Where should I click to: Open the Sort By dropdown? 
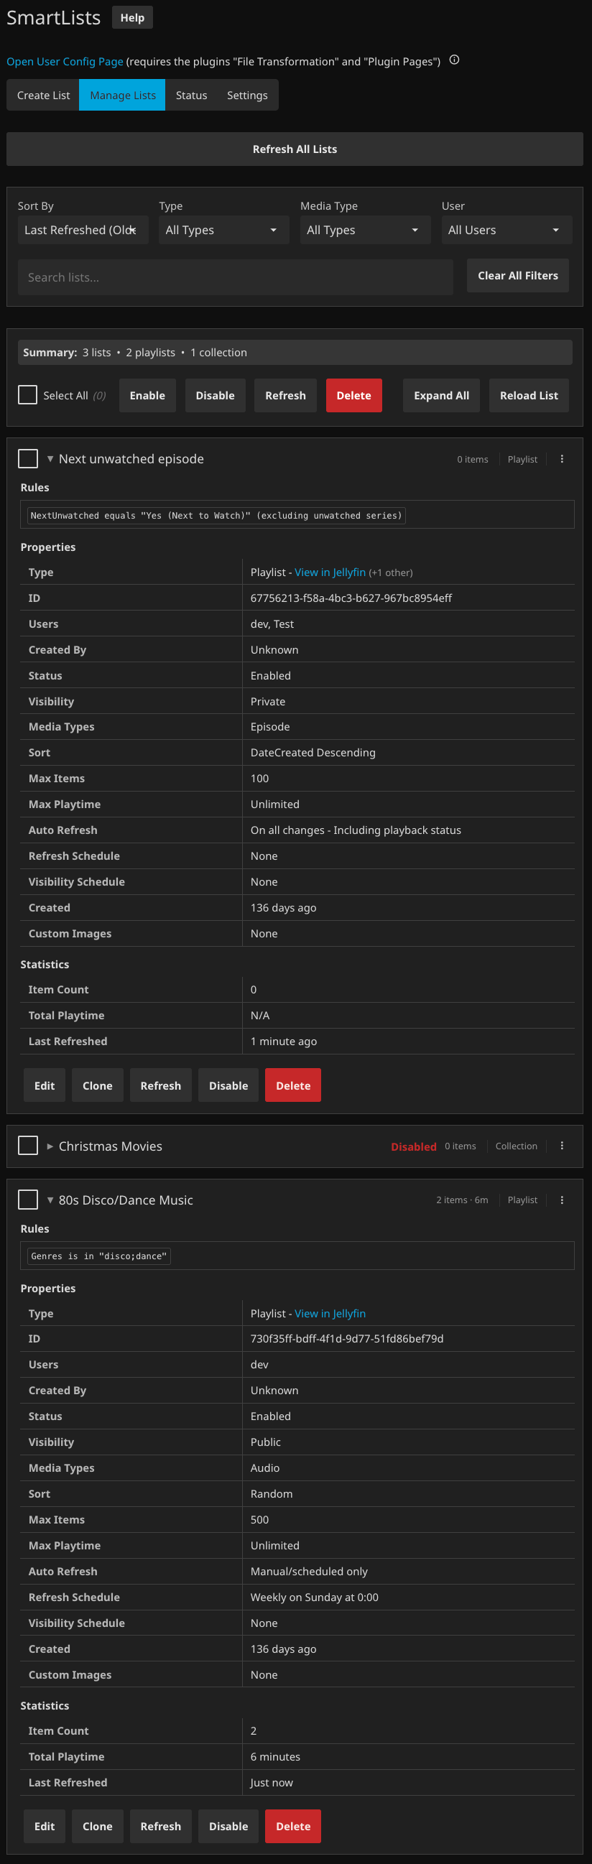tap(83, 230)
